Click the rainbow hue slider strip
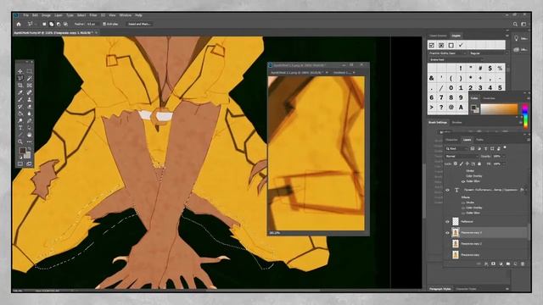Screen dimensions: 543x305 [525, 117]
